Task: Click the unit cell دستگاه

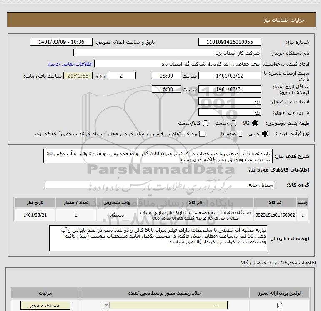Action: (117, 215)
